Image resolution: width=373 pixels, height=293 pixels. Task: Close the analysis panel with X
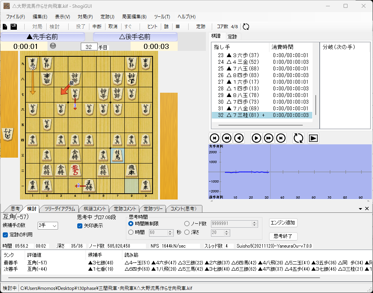click(367, 209)
